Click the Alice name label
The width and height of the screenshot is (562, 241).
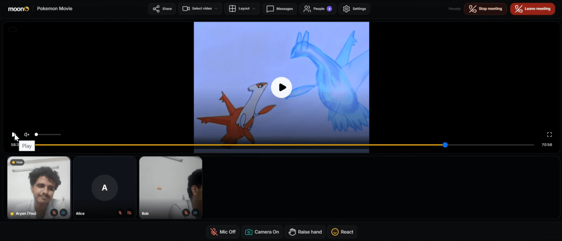(80, 213)
